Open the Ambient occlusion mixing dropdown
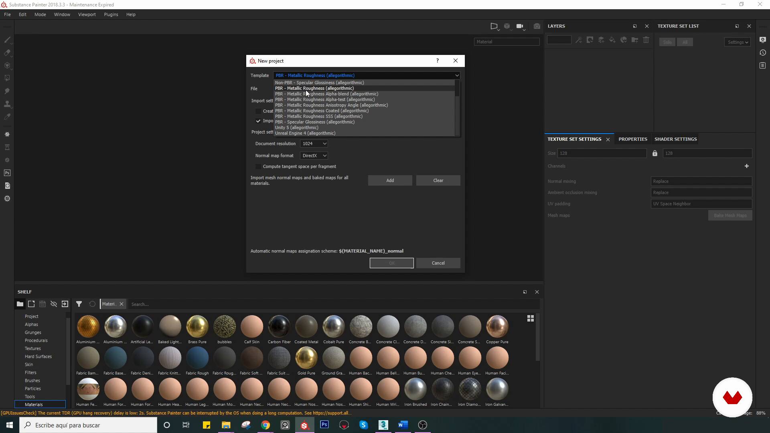Screen dimensions: 770x433 (x=701, y=192)
